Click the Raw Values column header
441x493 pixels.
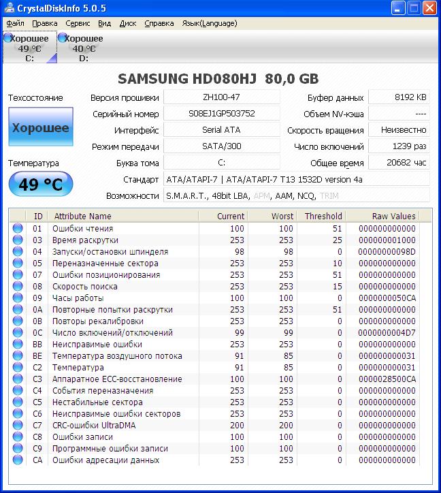click(x=382, y=217)
